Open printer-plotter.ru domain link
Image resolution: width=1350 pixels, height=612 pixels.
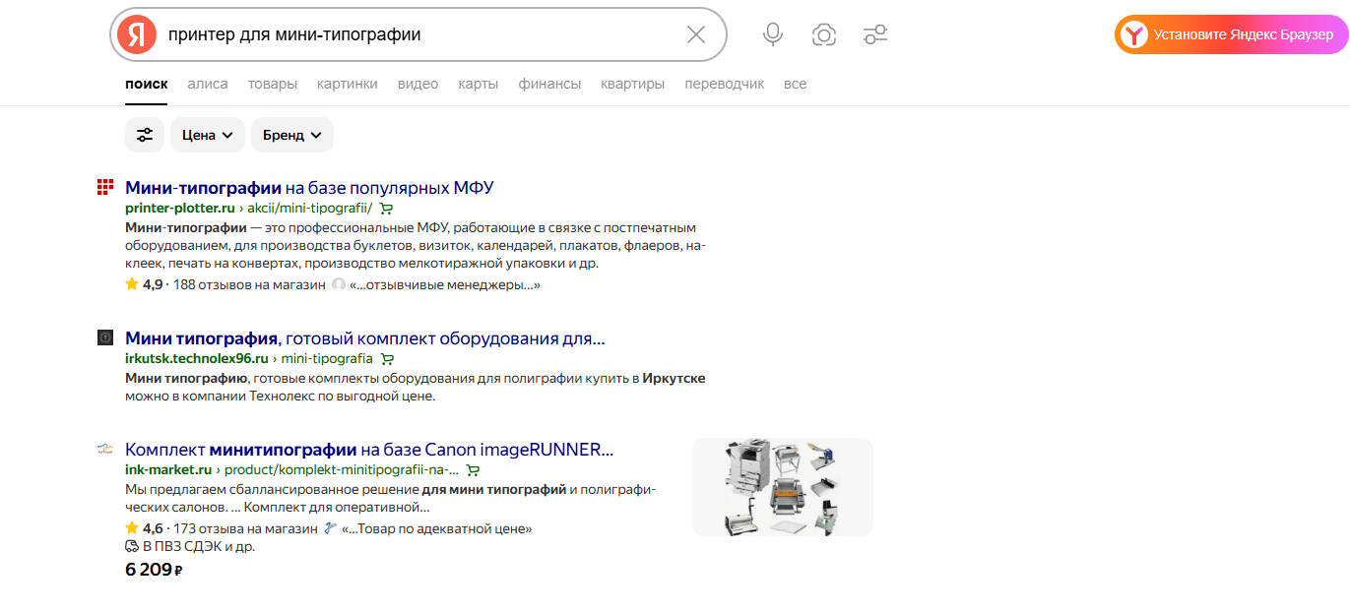pyautogui.click(x=179, y=209)
